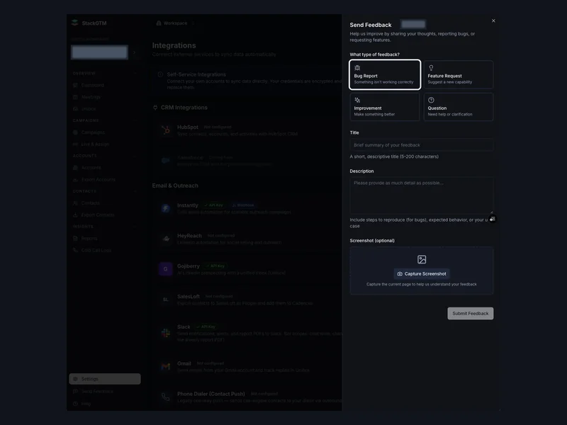
Task: Pick the Improvement feedback type
Action: coord(385,107)
